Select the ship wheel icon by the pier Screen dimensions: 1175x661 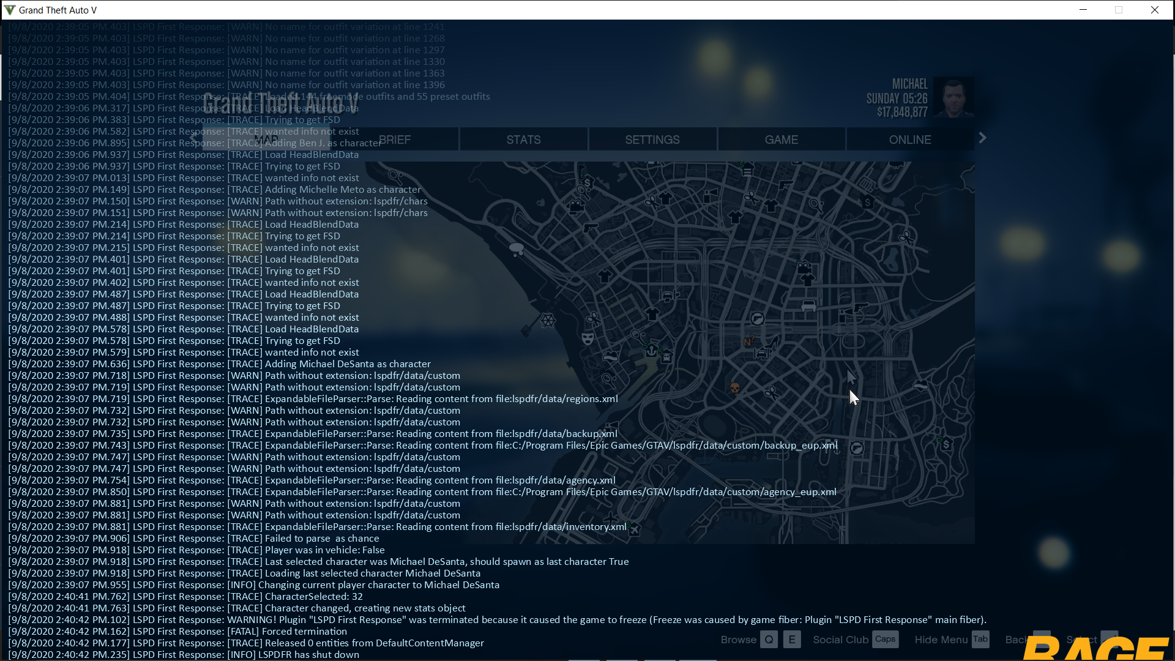pyautogui.click(x=548, y=320)
